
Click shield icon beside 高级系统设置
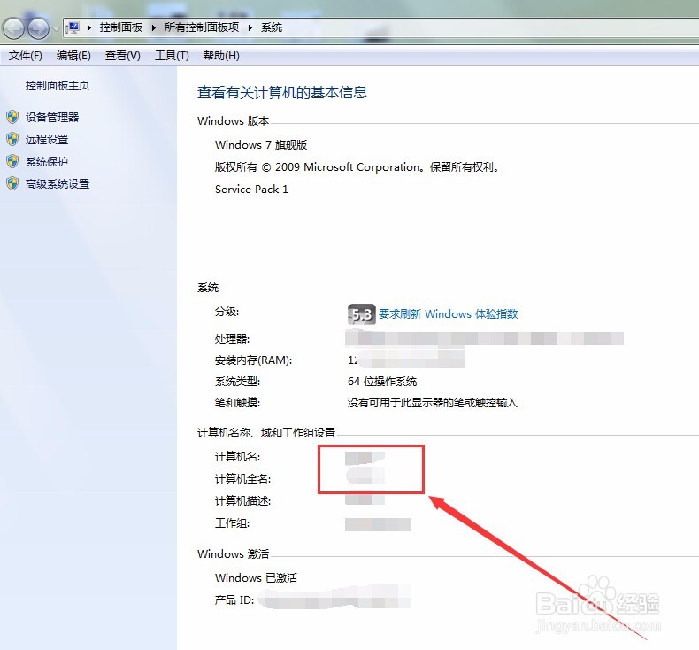pyautogui.click(x=12, y=183)
